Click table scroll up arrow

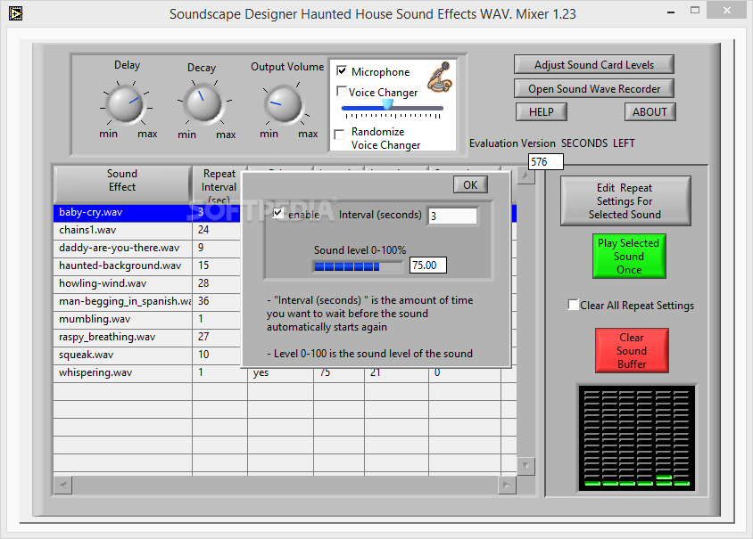(x=525, y=176)
